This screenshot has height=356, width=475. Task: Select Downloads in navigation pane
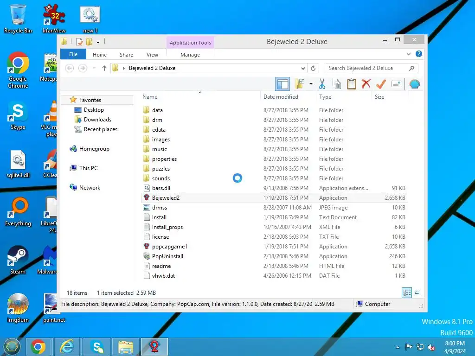pos(97,120)
